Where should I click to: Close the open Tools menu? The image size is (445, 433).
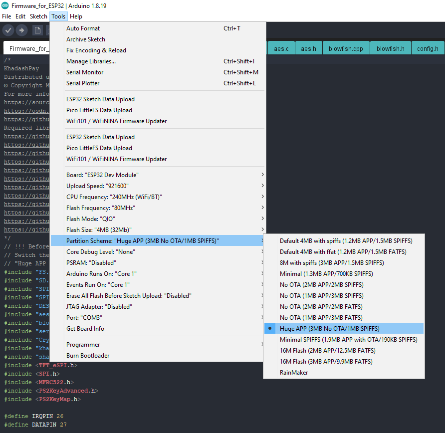click(58, 16)
